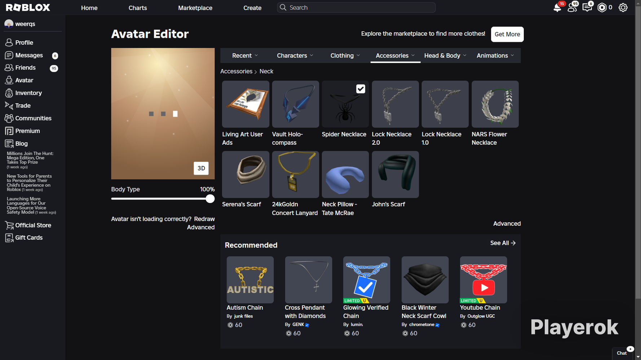Go to the Home page
The image size is (641, 360).
[89, 8]
